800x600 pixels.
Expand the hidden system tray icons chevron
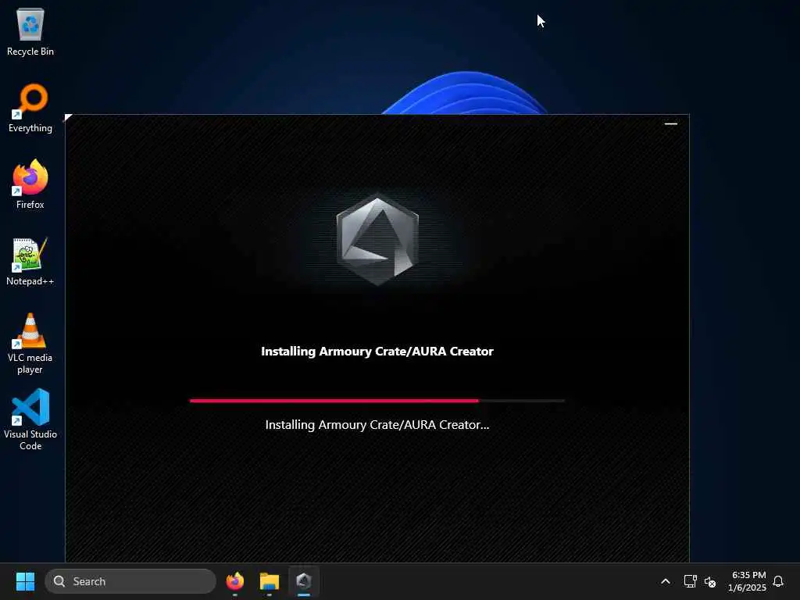666,581
